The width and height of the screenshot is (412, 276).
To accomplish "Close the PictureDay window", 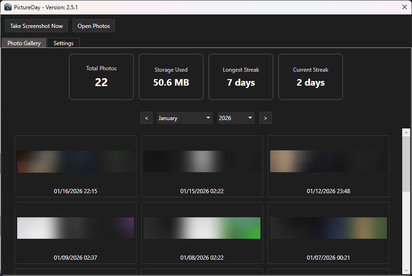I will point(405,7).
